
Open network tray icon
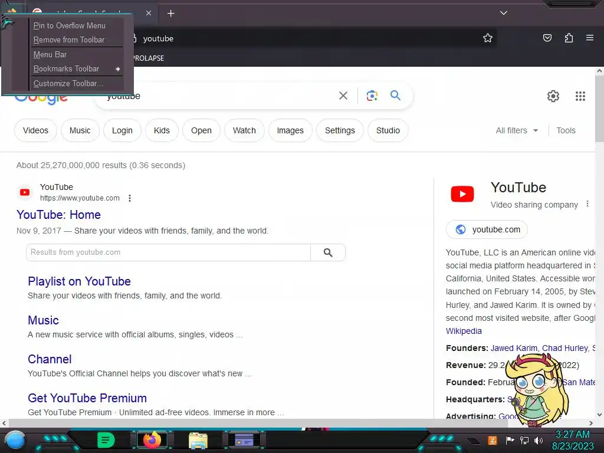tap(524, 440)
